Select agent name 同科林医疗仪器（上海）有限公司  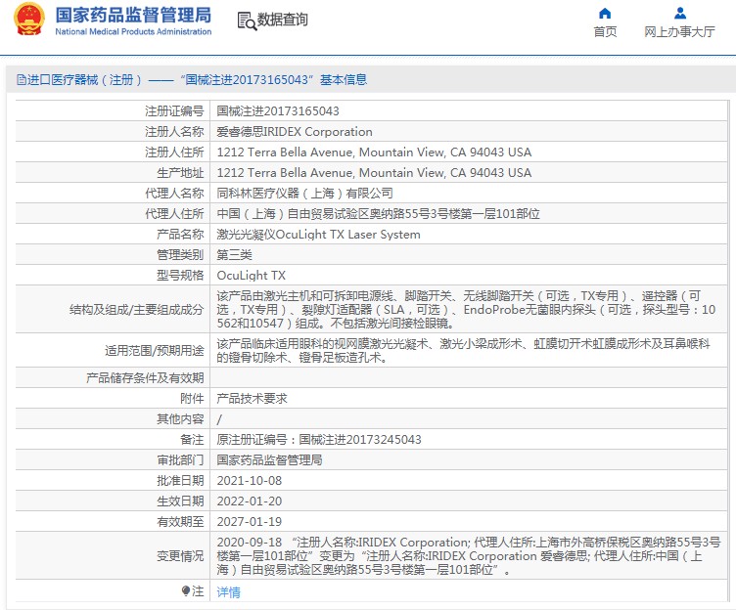click(x=304, y=194)
